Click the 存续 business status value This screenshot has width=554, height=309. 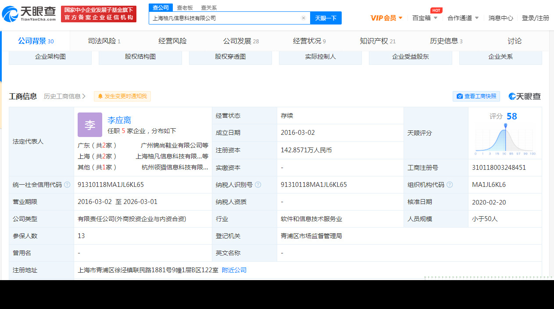287,116
